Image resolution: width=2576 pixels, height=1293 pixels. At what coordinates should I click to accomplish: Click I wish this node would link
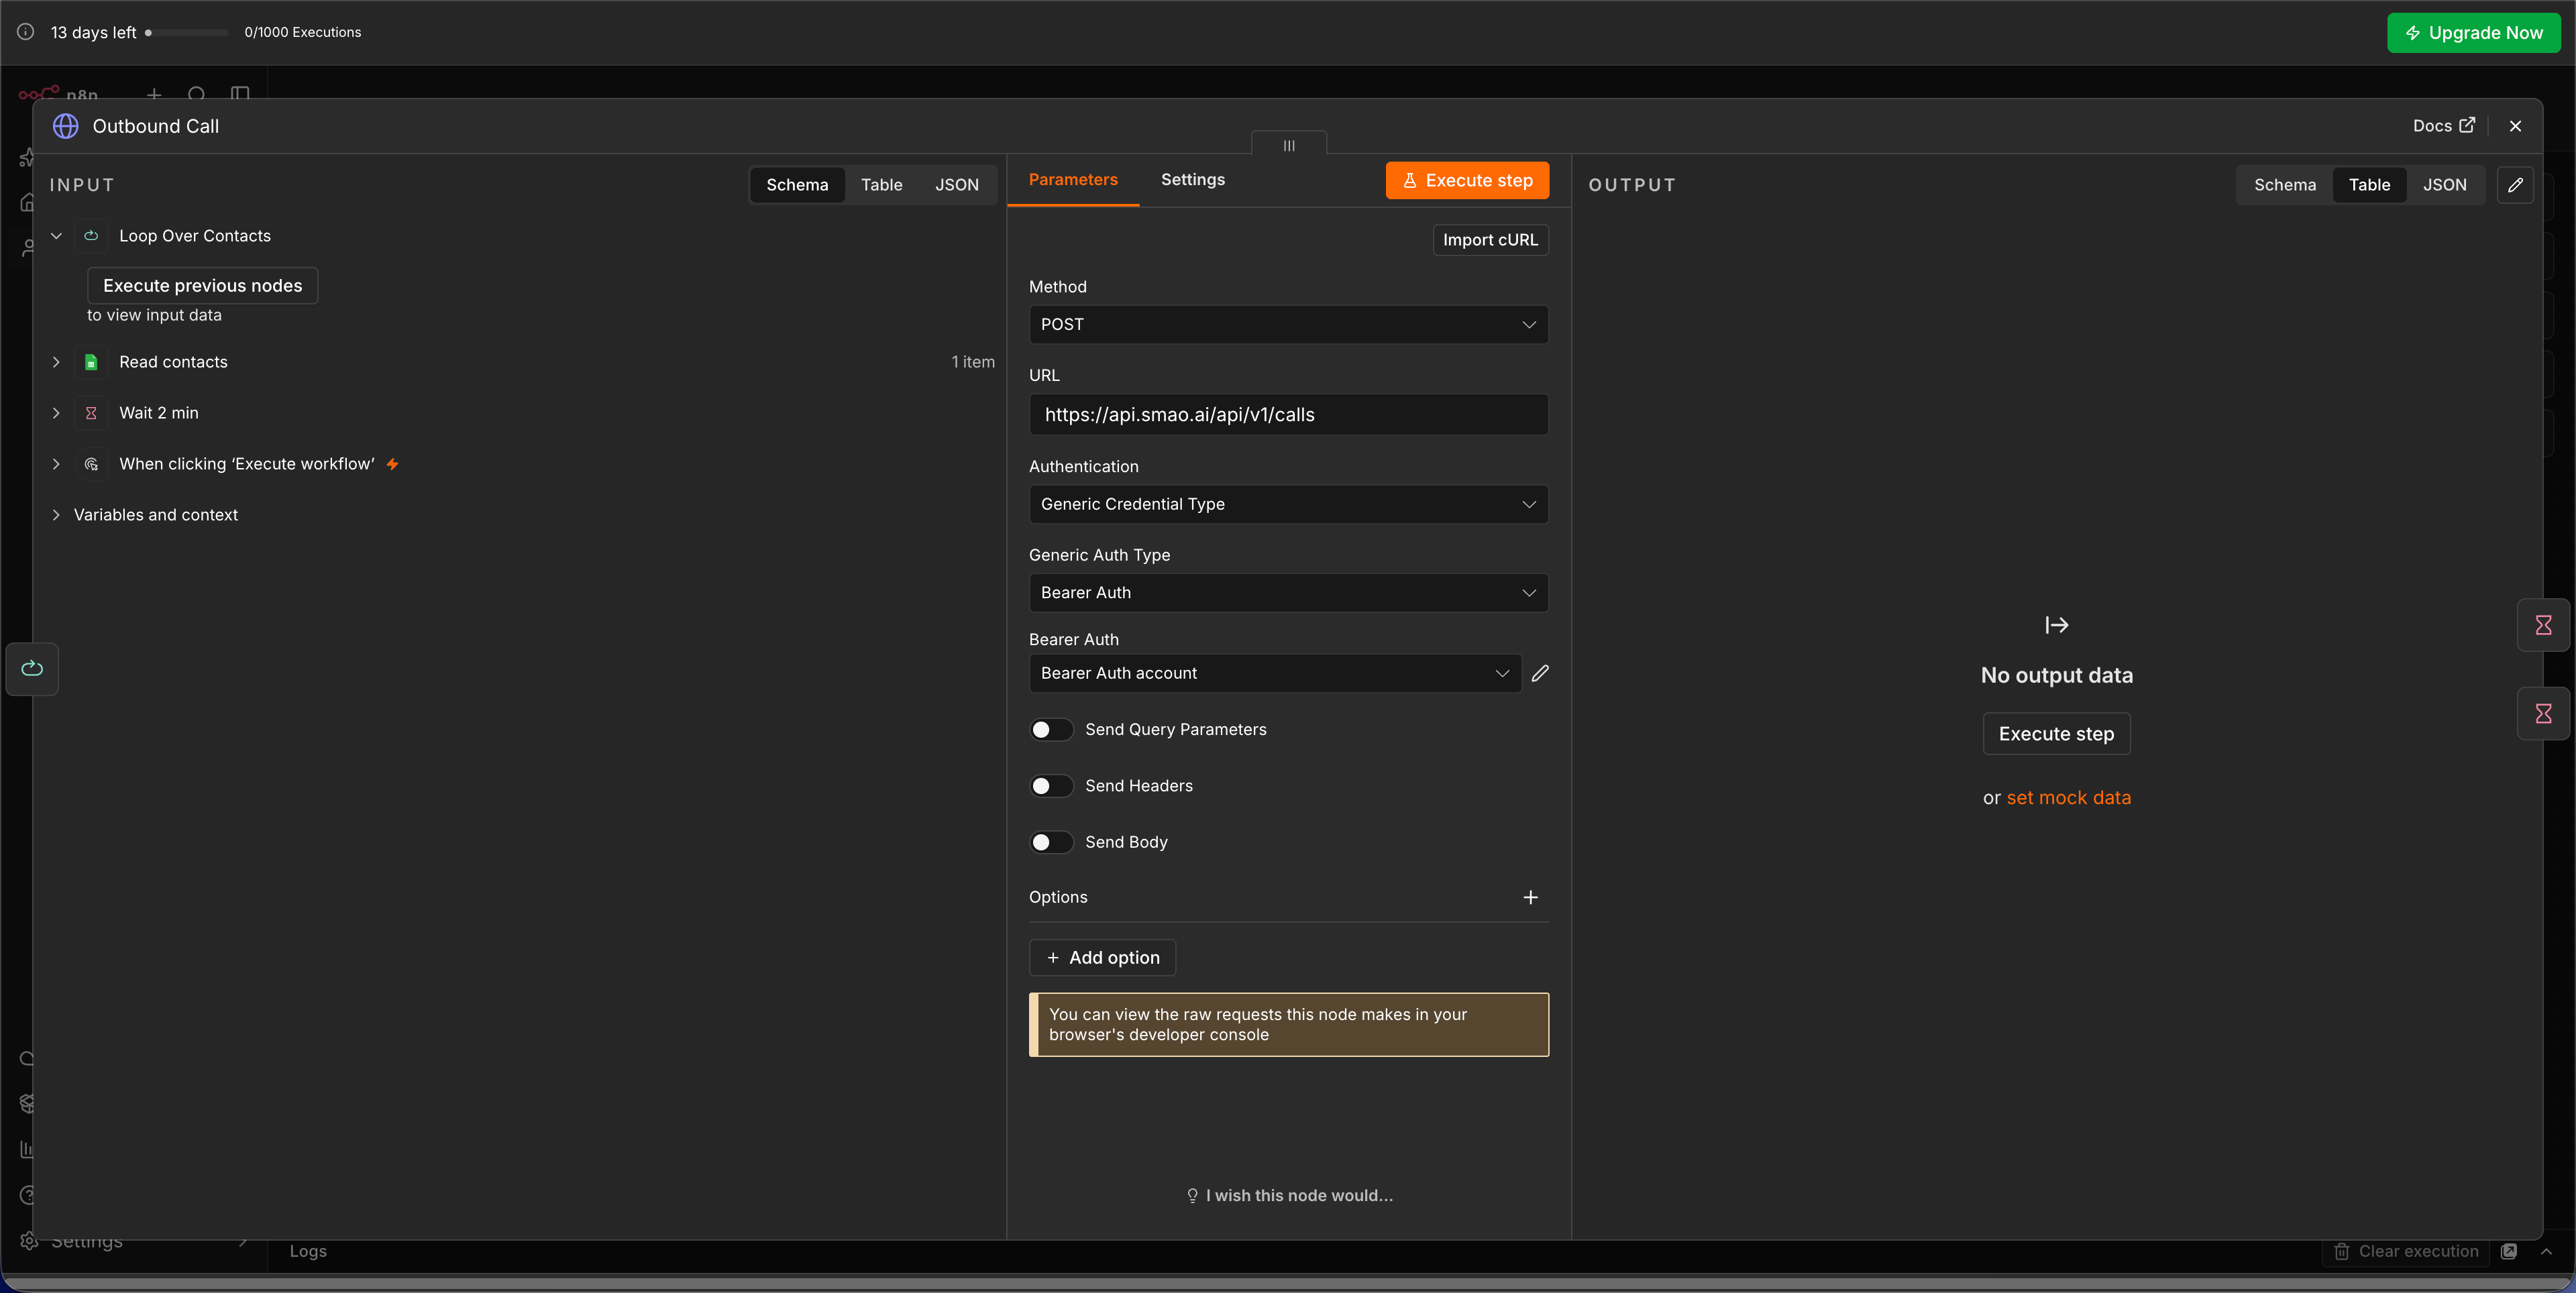[1289, 1196]
